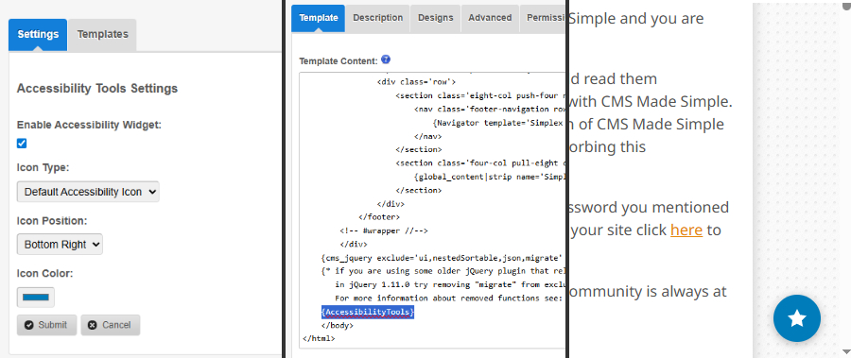Viewport: 851px width, 358px height.
Task: Open the Designs tab
Action: [x=435, y=18]
